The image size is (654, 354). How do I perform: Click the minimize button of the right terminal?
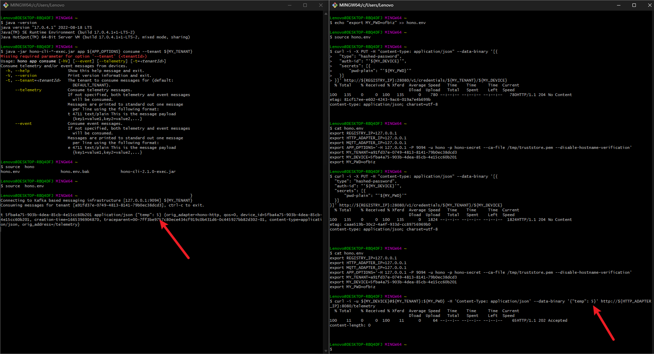click(618, 5)
